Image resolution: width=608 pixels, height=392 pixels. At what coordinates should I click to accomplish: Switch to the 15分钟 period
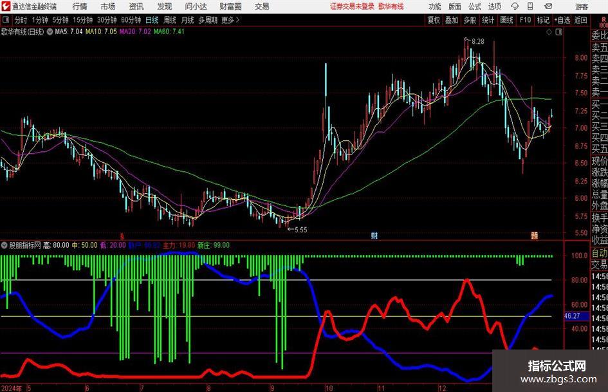pyautogui.click(x=83, y=20)
